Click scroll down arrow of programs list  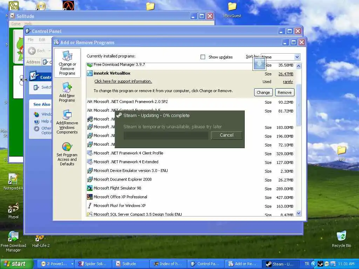[298, 213]
